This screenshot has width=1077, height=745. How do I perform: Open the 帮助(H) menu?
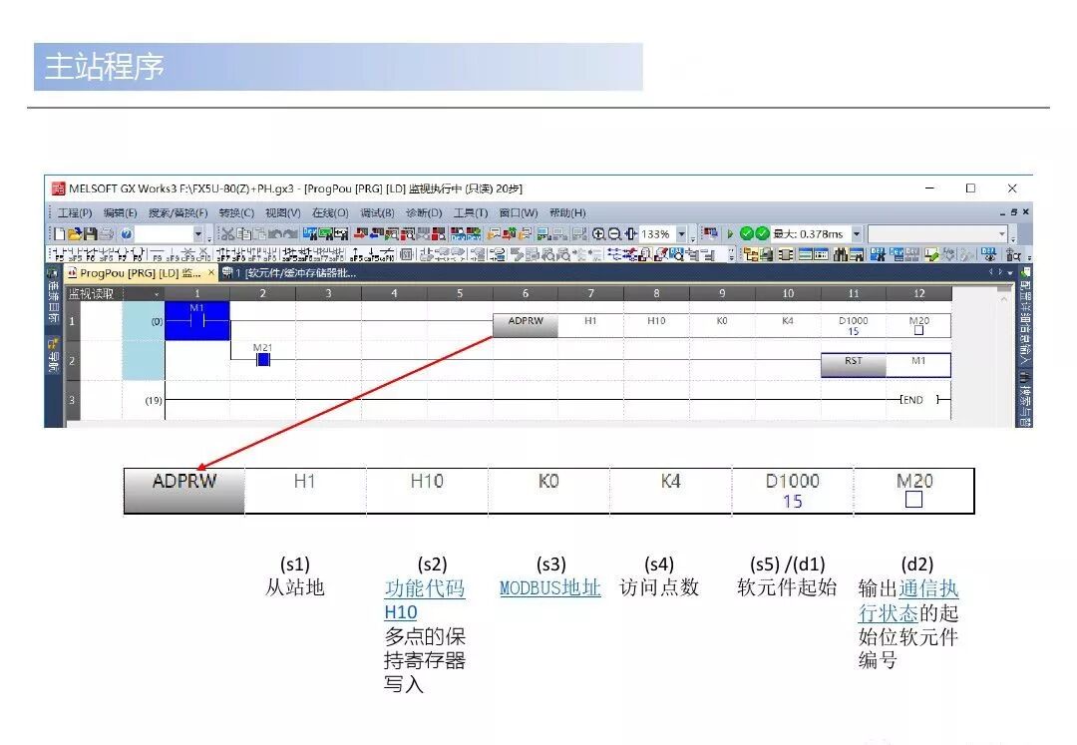point(568,212)
